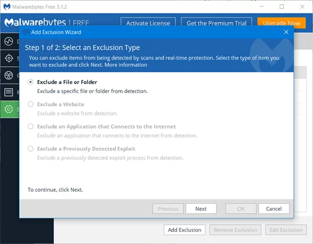Click the orange Upgrade Now button
The image size is (313, 244).
click(x=282, y=22)
